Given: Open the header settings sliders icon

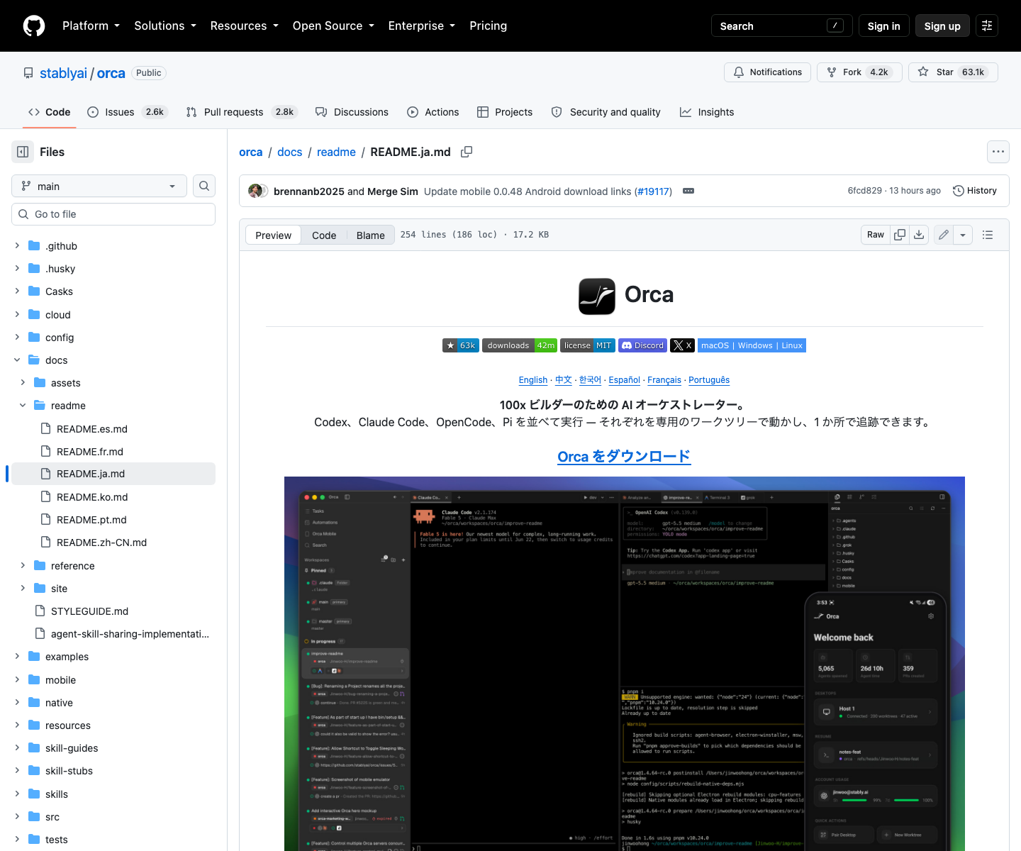Looking at the screenshot, I should point(987,26).
